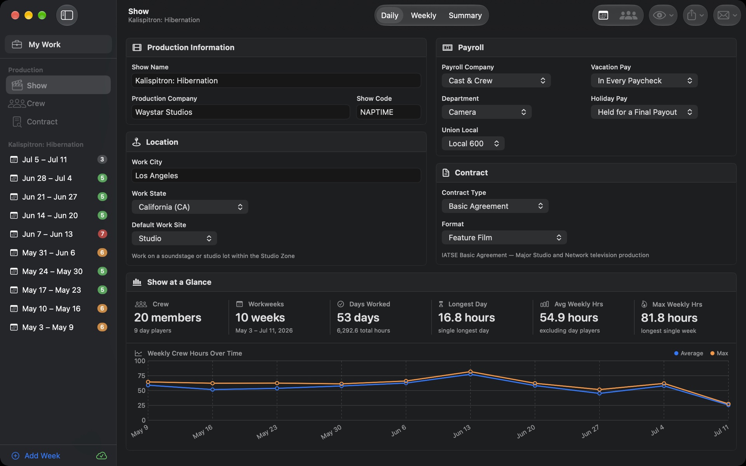Open the Format Feature Film dropdown
The image size is (746, 466).
tap(504, 238)
